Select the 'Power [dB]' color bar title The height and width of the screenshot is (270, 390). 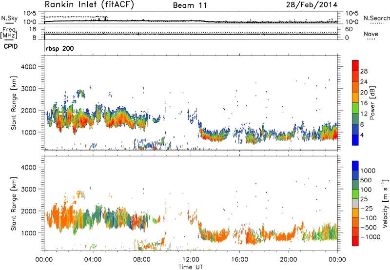(x=372, y=103)
